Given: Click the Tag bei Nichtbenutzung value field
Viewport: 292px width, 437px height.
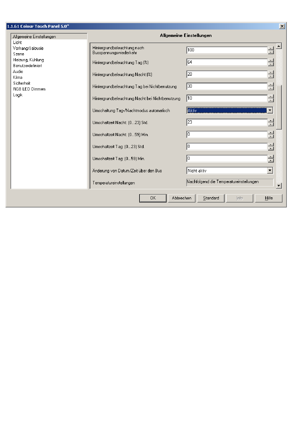Looking at the screenshot, I should (227, 86).
